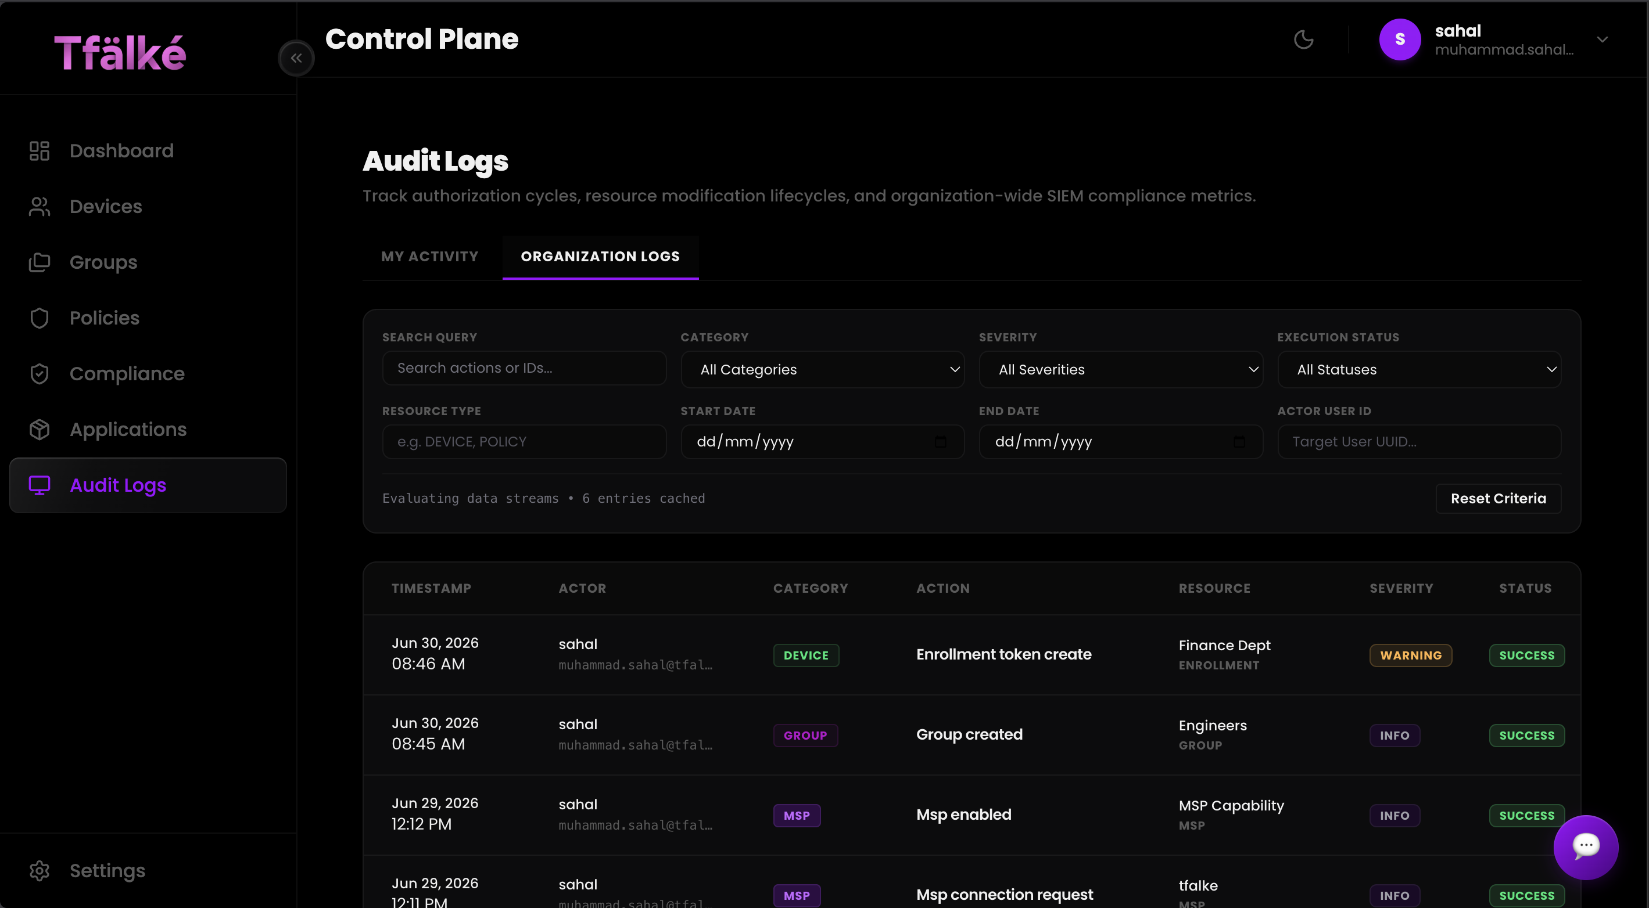
Task: Click the Category column header
Action: pos(811,588)
